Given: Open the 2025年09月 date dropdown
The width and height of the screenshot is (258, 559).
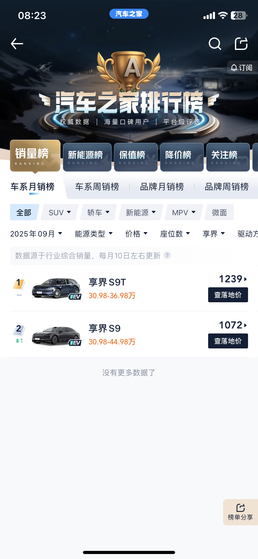Looking at the screenshot, I should (36, 234).
